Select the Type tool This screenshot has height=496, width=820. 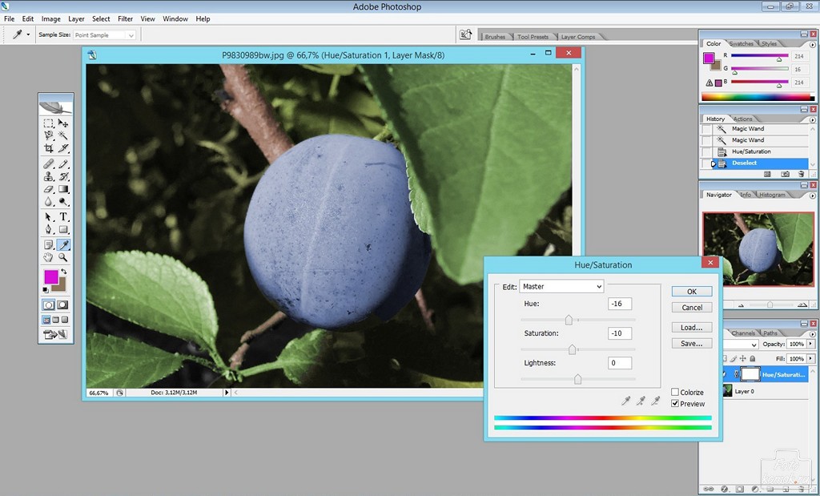63,217
